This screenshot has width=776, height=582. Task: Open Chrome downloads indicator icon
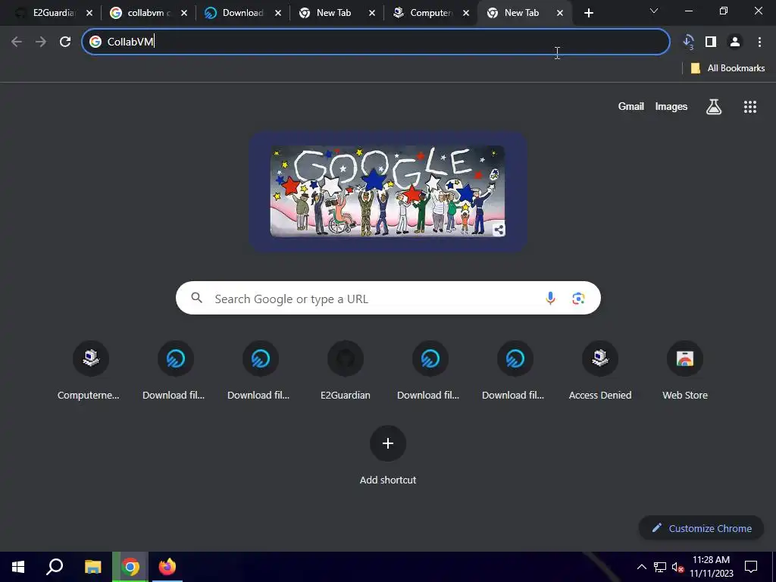click(x=688, y=42)
